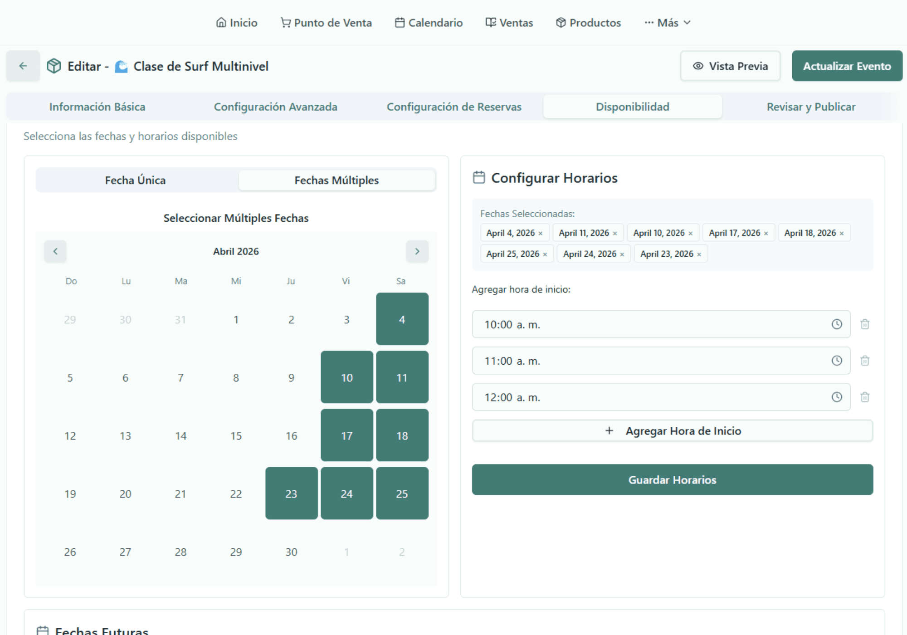Select April 15 on the calendar
The image size is (907, 635).
tap(236, 435)
